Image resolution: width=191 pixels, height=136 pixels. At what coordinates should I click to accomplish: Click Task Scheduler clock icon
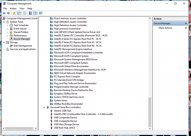pos(11,25)
